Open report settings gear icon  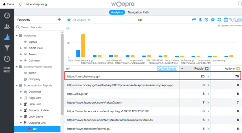213,20
